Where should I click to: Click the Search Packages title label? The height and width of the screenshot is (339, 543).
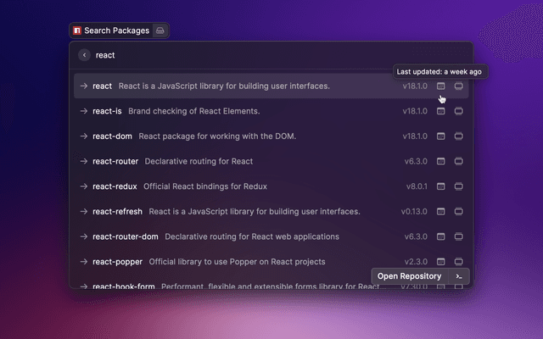(x=116, y=31)
